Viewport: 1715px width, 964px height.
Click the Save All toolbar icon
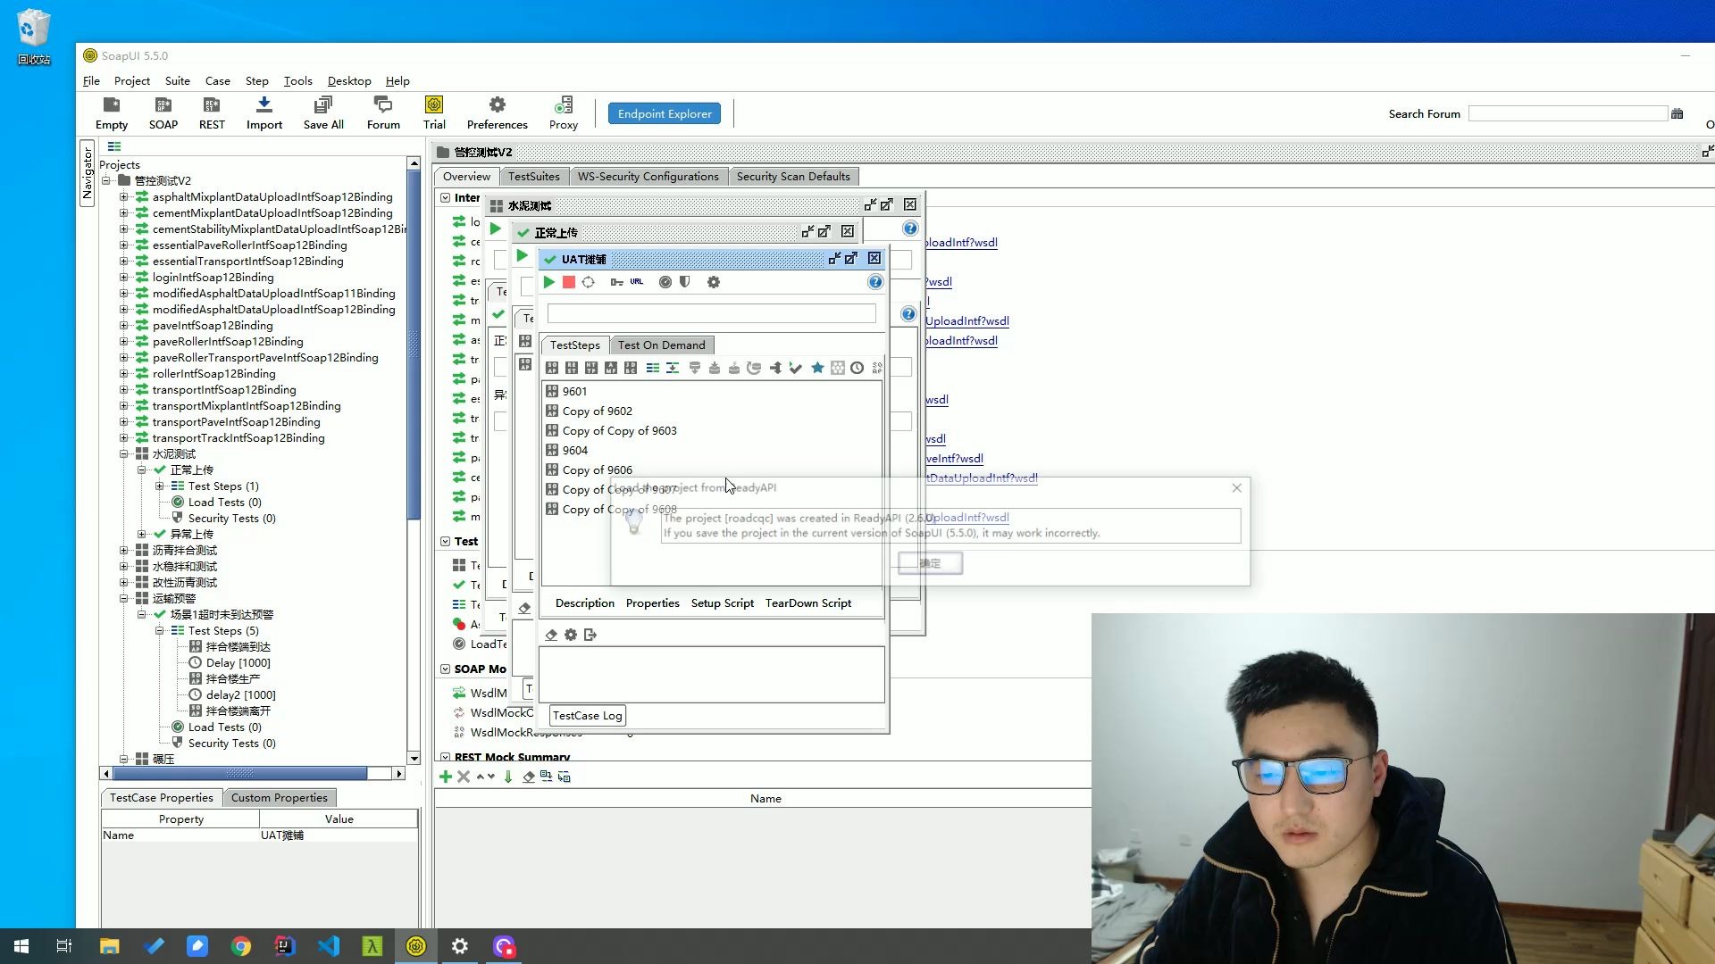(x=323, y=112)
